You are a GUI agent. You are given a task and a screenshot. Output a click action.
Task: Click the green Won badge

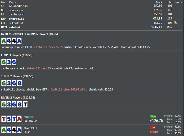(153, 116)
